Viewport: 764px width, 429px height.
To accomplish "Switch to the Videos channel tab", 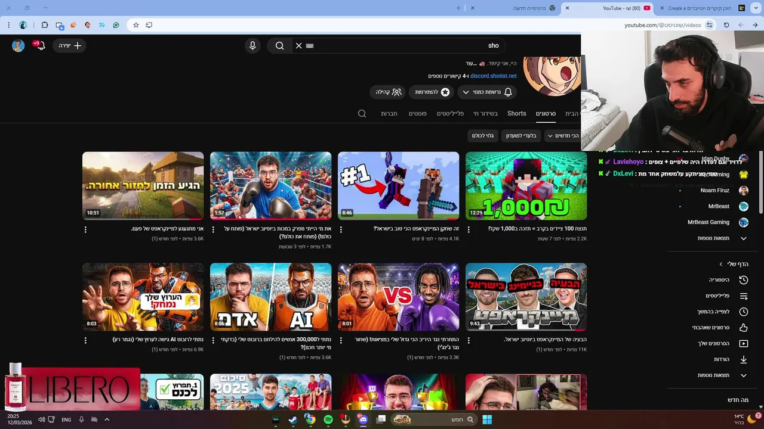I will click(546, 113).
